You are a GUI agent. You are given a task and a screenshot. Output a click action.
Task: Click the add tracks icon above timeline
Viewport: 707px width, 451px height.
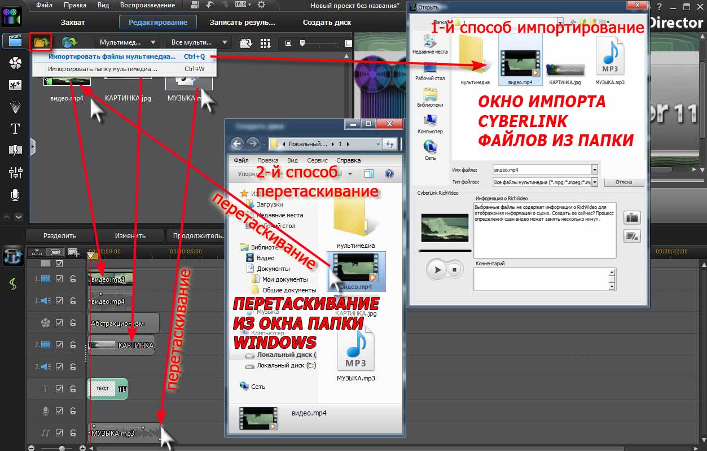pyautogui.click(x=73, y=252)
